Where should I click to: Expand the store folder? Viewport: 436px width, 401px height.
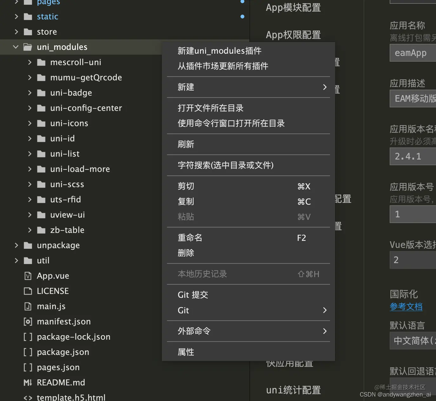tap(17, 32)
